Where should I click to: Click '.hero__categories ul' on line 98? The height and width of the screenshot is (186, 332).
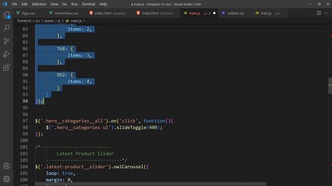[81, 128]
